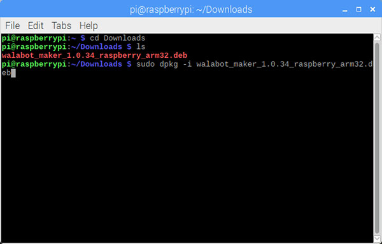Viewport: 382px width, 244px height.
Task: Click the red walabot_maker .deb filename in ls output
Action: (x=94, y=56)
